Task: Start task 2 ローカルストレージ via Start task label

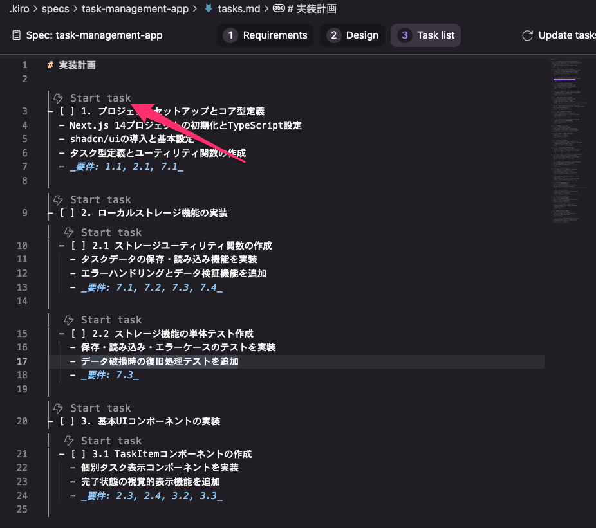Action: click(100, 199)
